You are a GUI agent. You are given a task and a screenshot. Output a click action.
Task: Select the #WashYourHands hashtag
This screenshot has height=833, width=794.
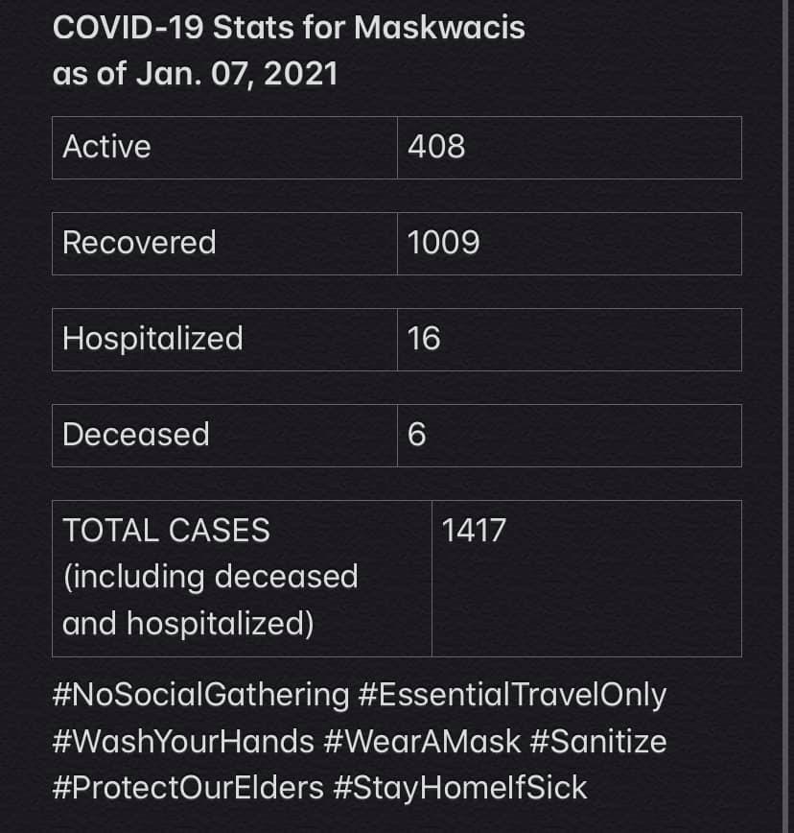tap(184, 741)
